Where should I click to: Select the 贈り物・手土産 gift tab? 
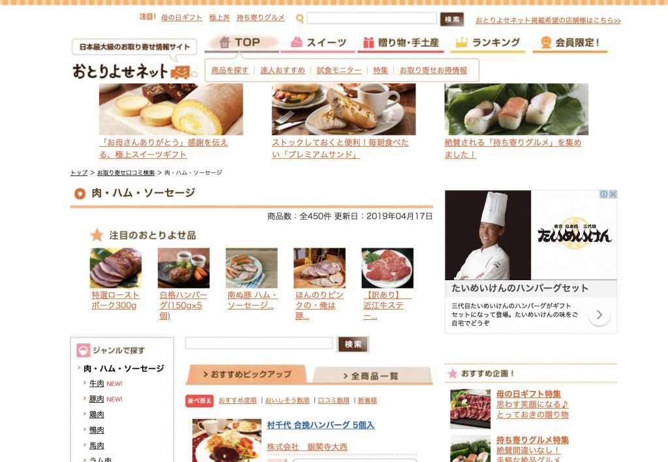tap(401, 42)
